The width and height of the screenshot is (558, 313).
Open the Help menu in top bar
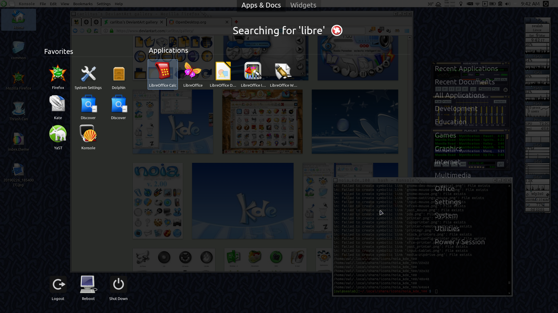tap(119, 4)
